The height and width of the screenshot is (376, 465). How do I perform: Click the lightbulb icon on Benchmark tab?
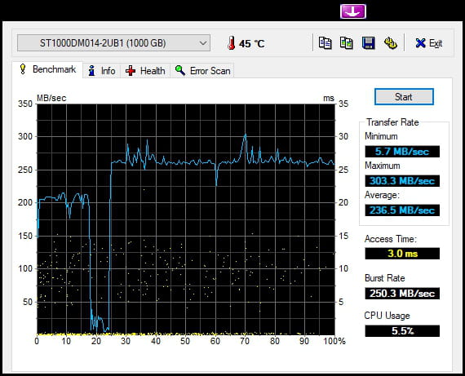point(23,69)
